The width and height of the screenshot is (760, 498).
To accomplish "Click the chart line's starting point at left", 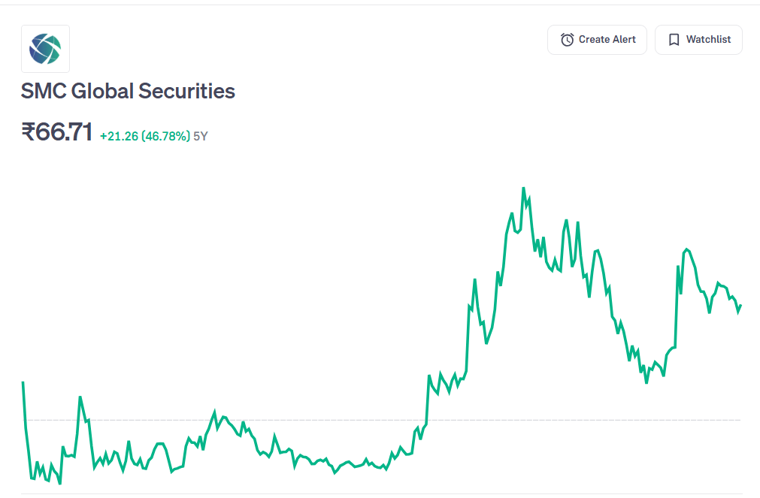I will pos(23,382).
